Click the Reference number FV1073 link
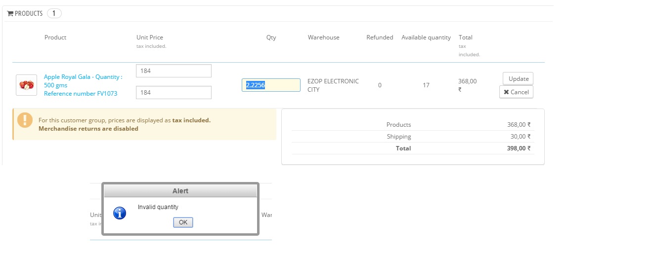This screenshot has width=655, height=253. coord(81,94)
